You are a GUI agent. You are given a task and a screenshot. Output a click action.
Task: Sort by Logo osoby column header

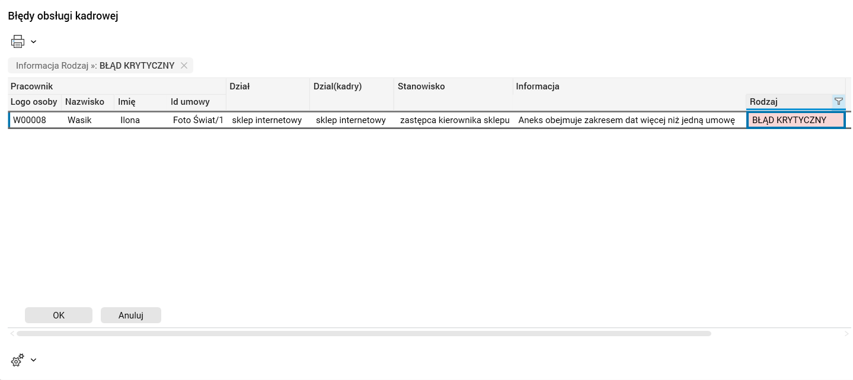[34, 102]
